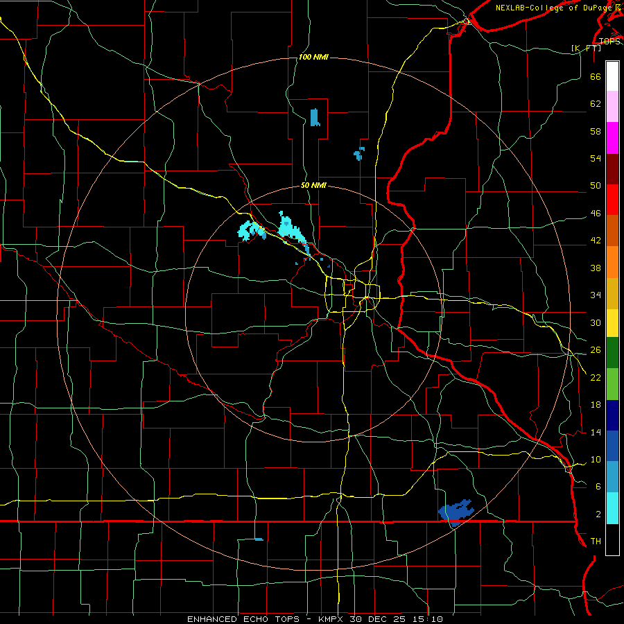Click the 'TOPS' legend title
Screen dimensions: 624x624
[609, 41]
